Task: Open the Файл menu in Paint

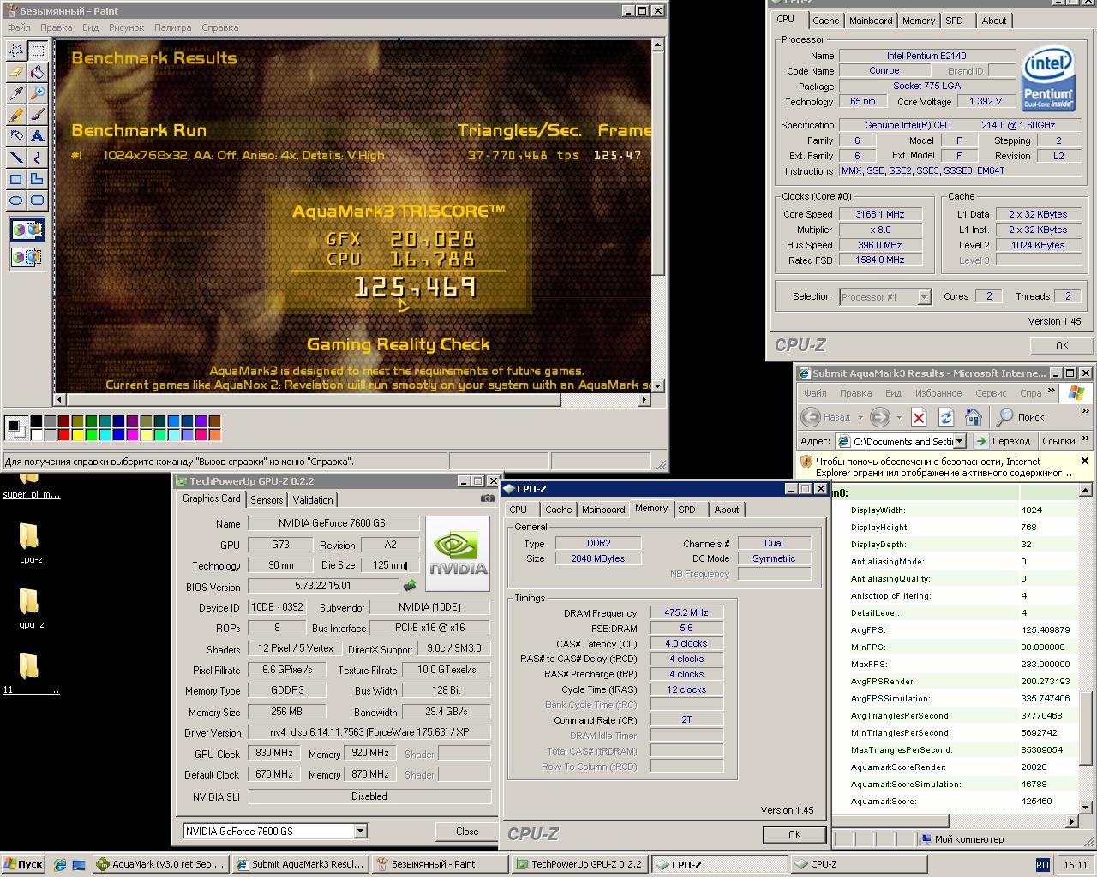Action: pos(19,27)
